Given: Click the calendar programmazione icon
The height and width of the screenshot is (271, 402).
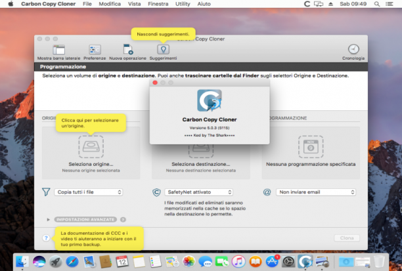Looking at the screenshot, I should (x=311, y=147).
